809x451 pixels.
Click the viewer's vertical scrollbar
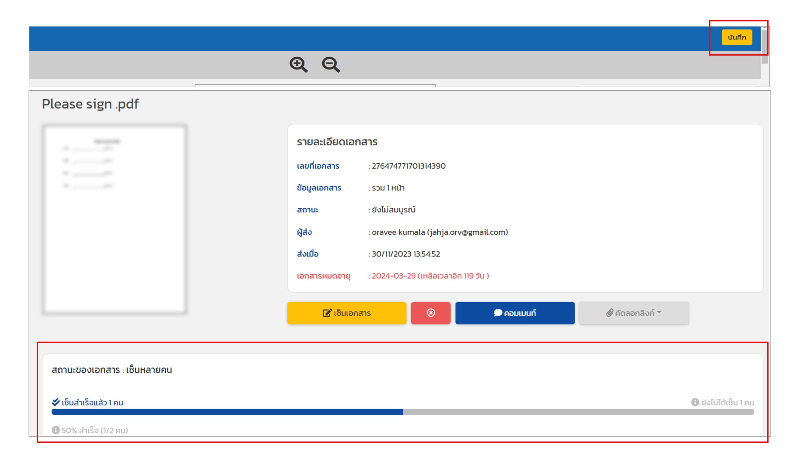pyautogui.click(x=764, y=47)
